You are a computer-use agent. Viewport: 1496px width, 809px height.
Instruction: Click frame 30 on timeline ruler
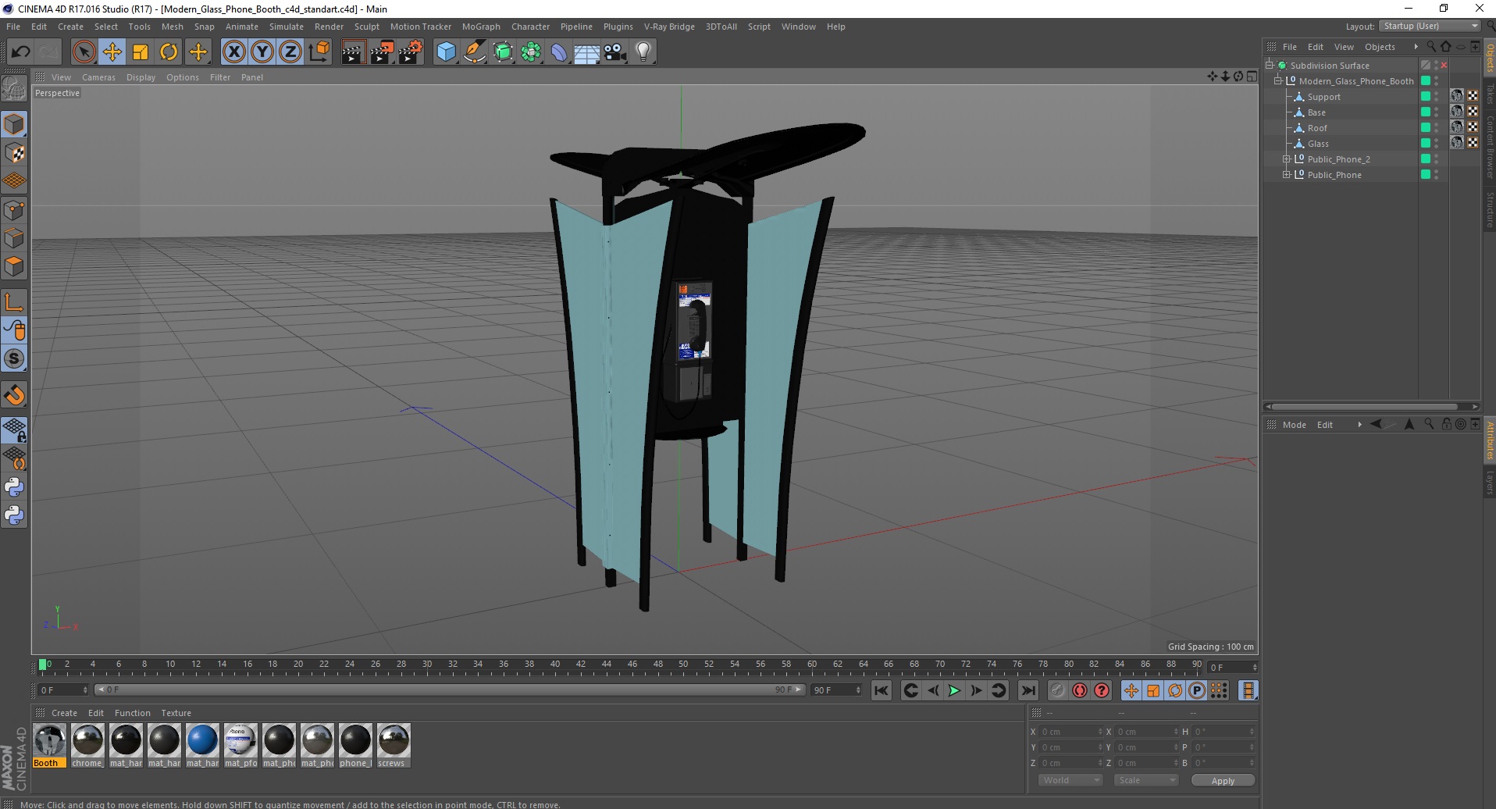click(x=427, y=665)
